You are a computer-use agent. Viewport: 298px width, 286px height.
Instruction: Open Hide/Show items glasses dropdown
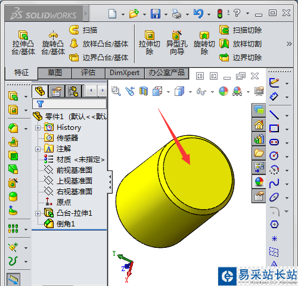pos(212,92)
